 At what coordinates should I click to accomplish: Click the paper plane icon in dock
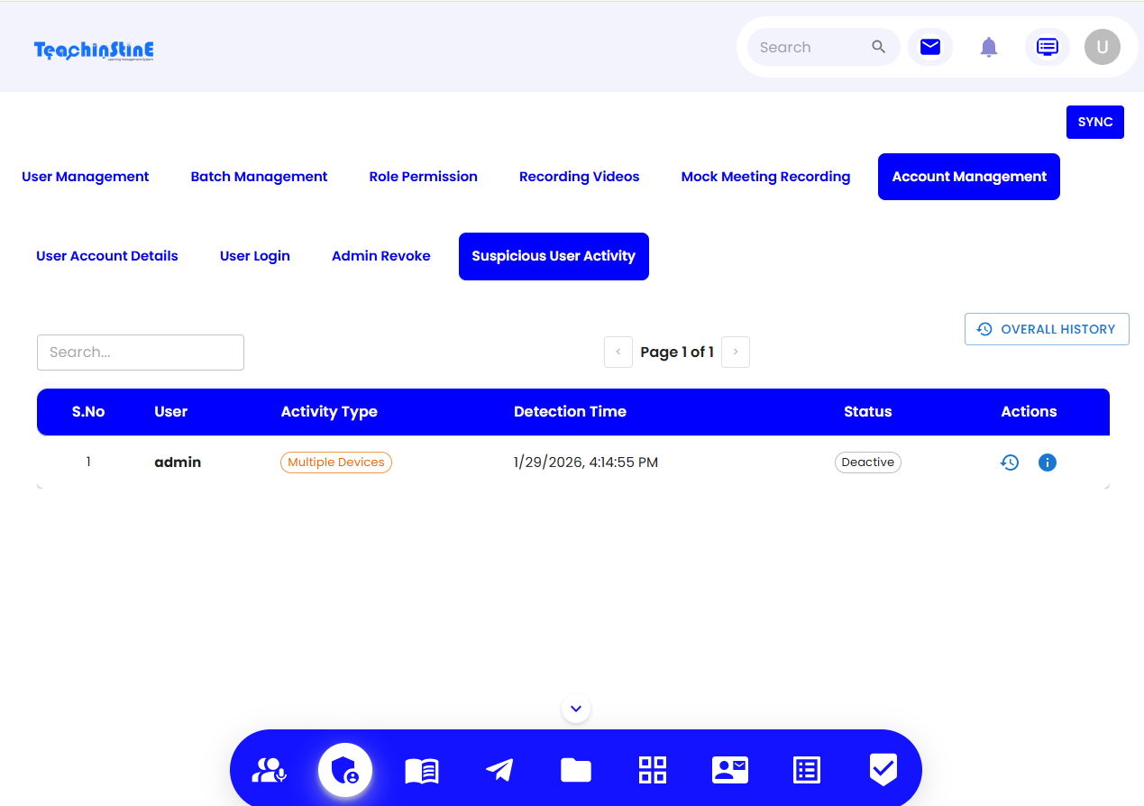click(x=499, y=770)
